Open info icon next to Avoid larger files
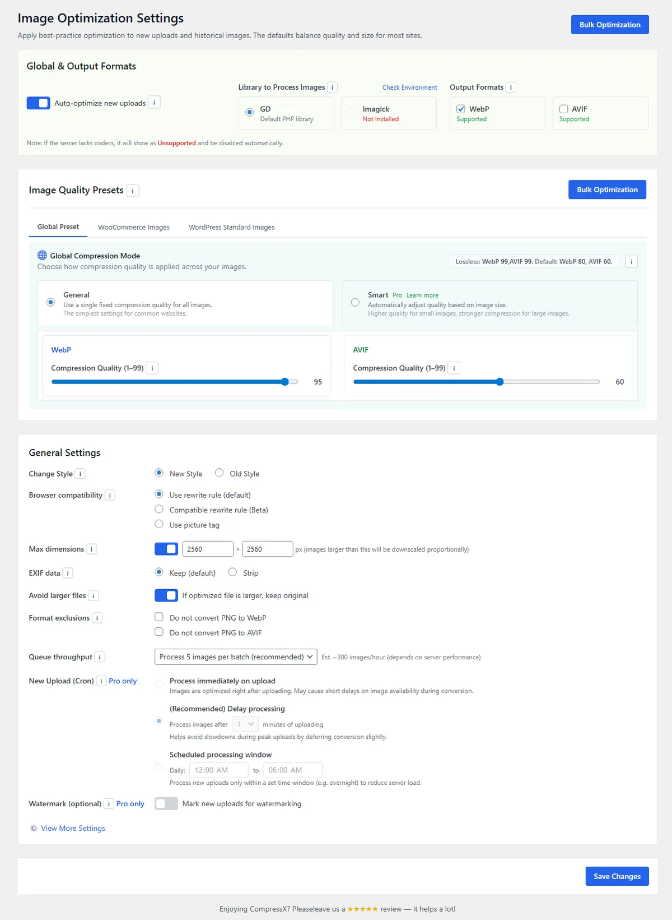This screenshot has width=672, height=920. click(x=94, y=595)
